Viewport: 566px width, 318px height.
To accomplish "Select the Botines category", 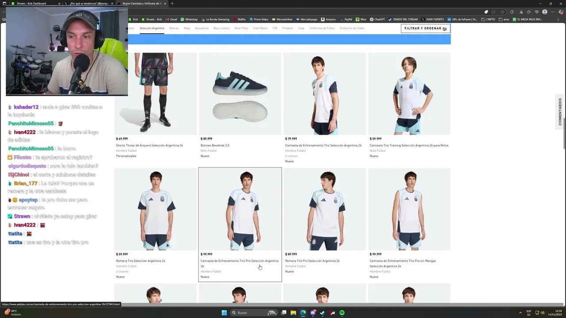I will [x=174, y=28].
